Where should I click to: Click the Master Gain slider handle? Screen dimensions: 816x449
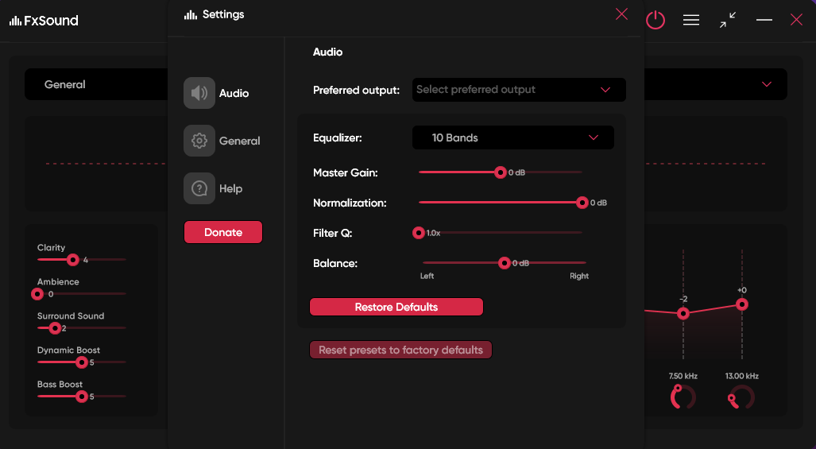pyautogui.click(x=501, y=172)
